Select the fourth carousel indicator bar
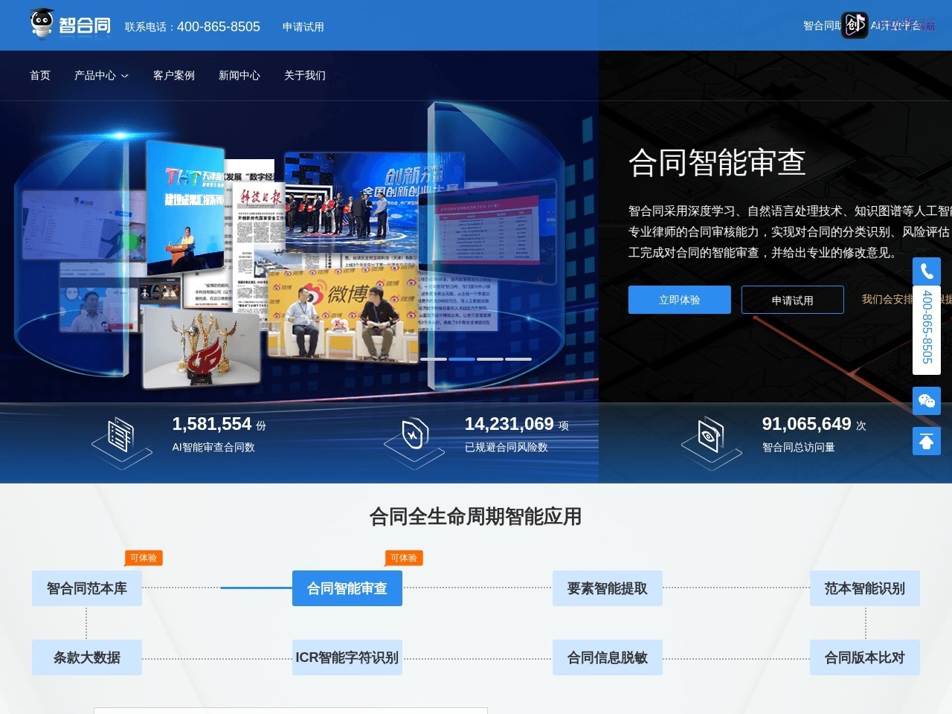 point(518,359)
